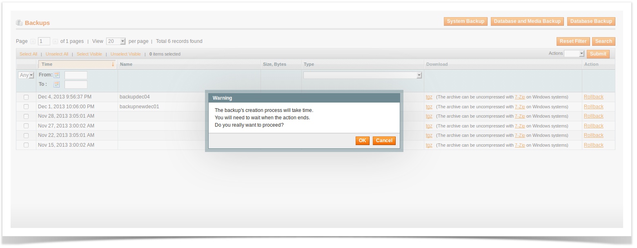This screenshot has height=248, width=637.
Task: Click the Time column sort arrow
Action: click(x=113, y=65)
